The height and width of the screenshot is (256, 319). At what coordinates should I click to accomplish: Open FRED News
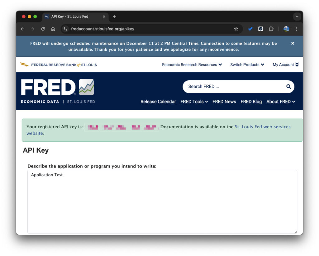pos(224,102)
